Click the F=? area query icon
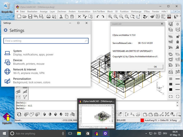This screenshot has height=137, width=183. (x=18, y=97)
